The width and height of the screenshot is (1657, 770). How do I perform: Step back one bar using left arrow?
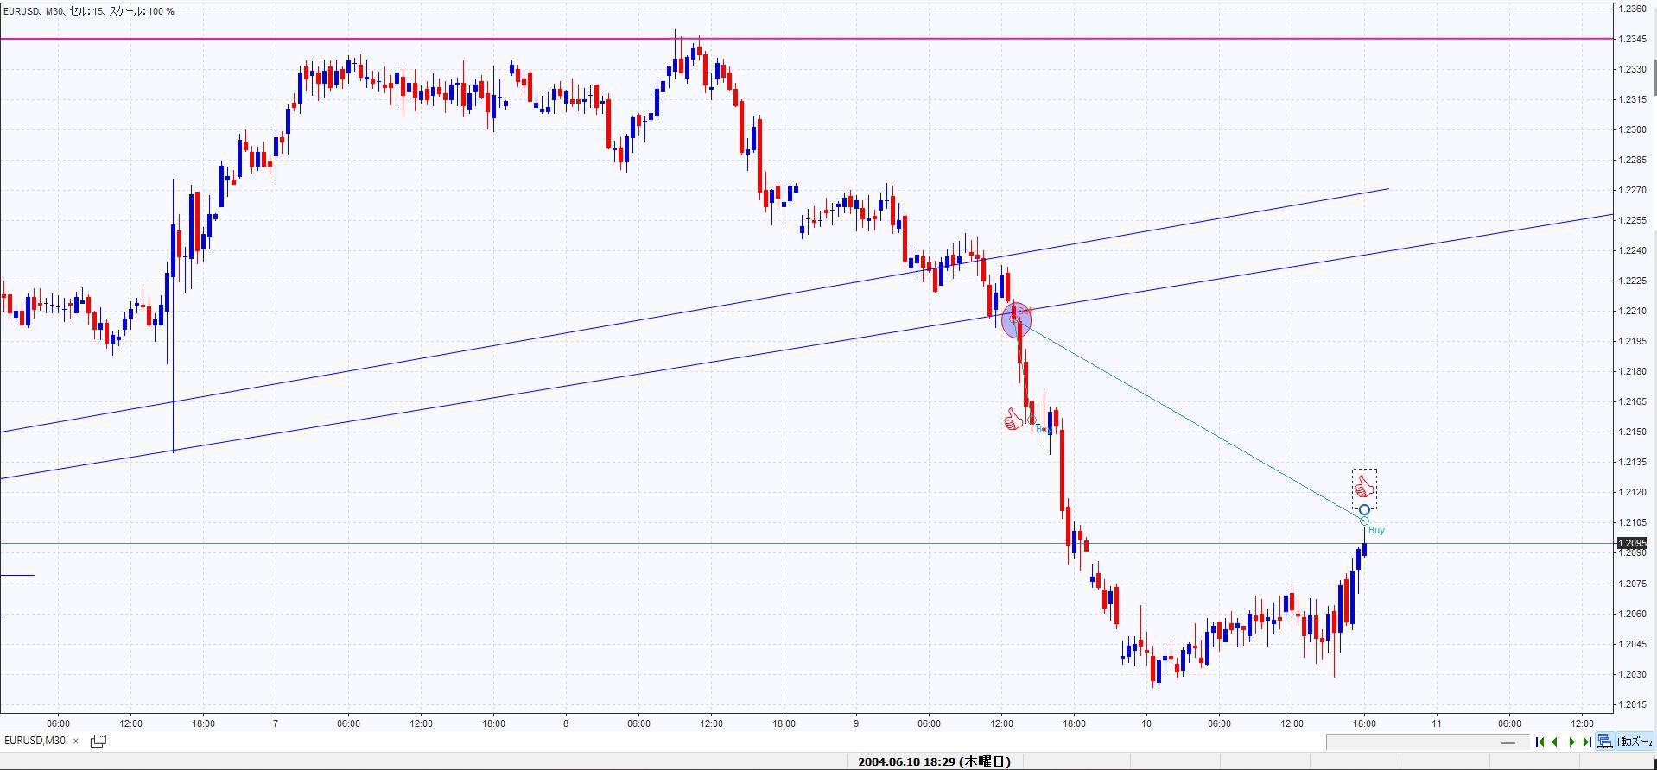pos(1555,742)
